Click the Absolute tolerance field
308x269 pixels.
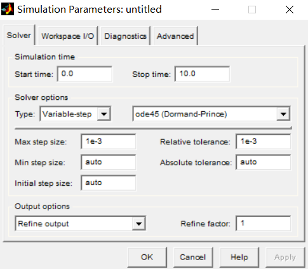264,162
